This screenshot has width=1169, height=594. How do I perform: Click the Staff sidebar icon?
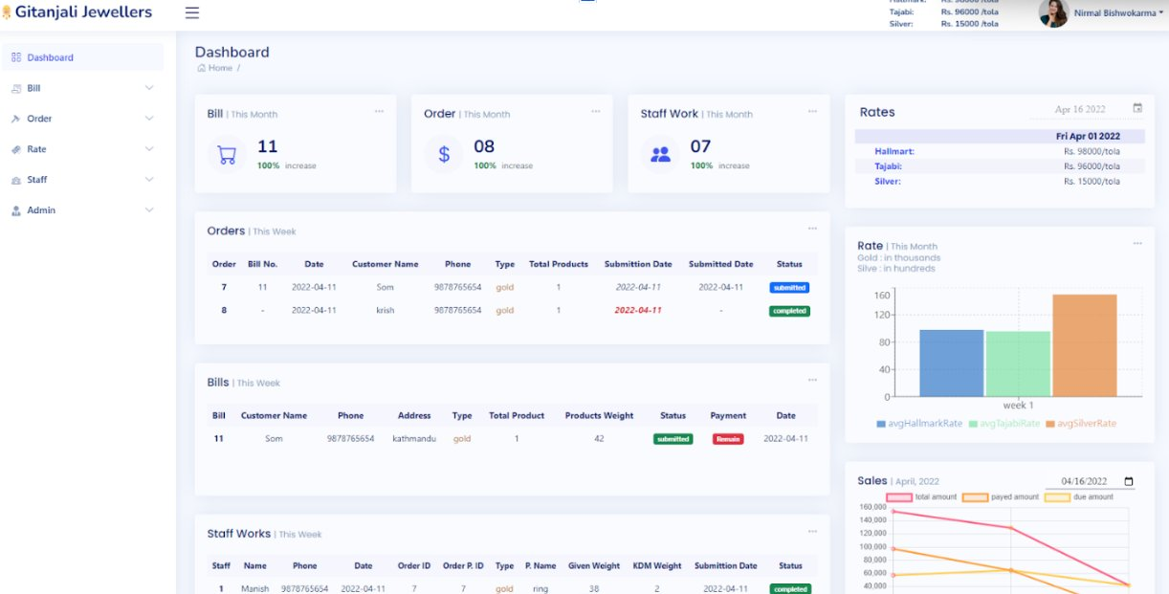pyautogui.click(x=16, y=180)
